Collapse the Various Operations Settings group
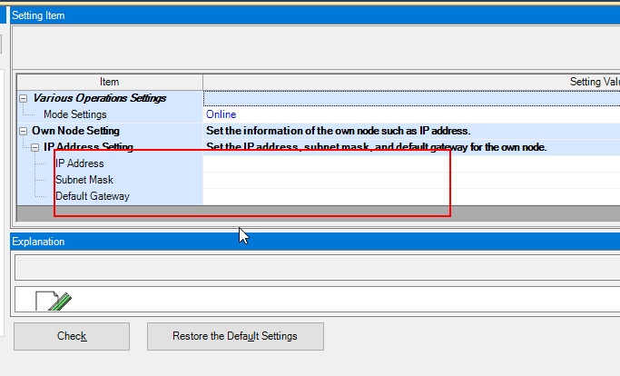Image resolution: width=620 pixels, height=376 pixels. point(24,98)
